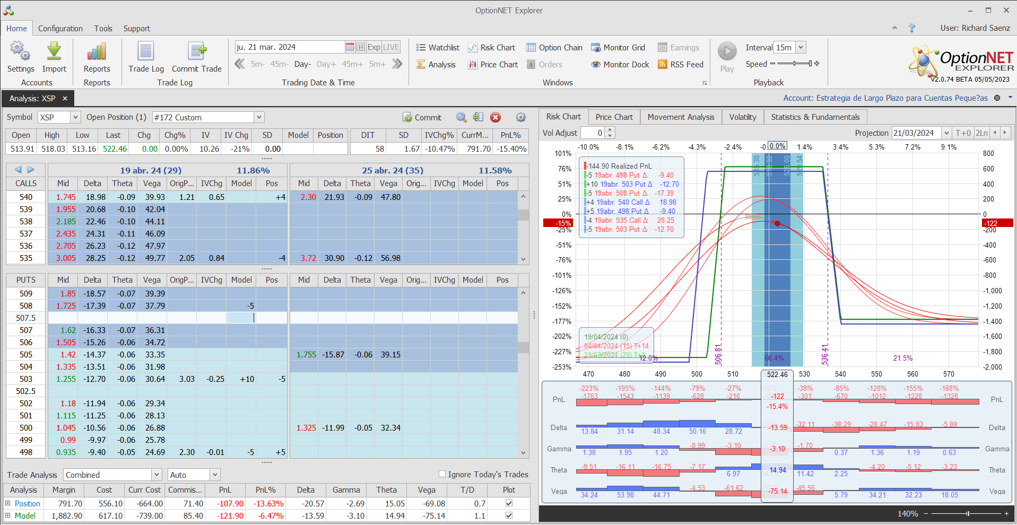The height and width of the screenshot is (525, 1017).
Task: Open the Interval 15m dropdown
Action: pyautogui.click(x=801, y=47)
